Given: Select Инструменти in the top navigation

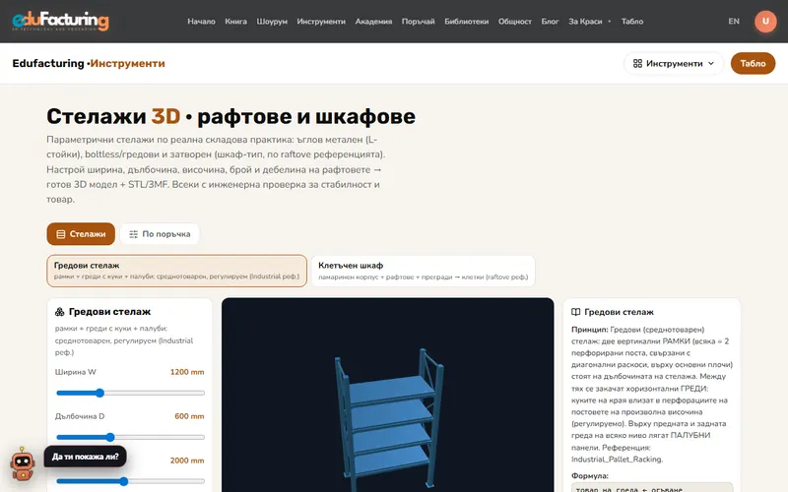Looking at the screenshot, I should pyautogui.click(x=321, y=21).
